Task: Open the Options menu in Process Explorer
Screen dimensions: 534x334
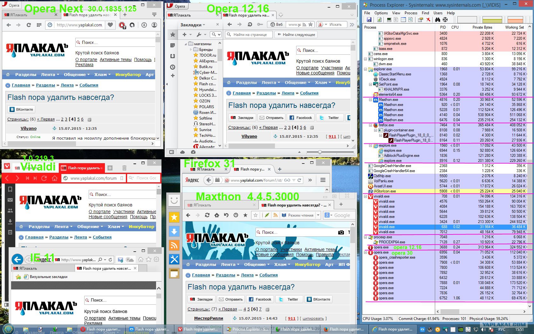Action: coord(381,13)
